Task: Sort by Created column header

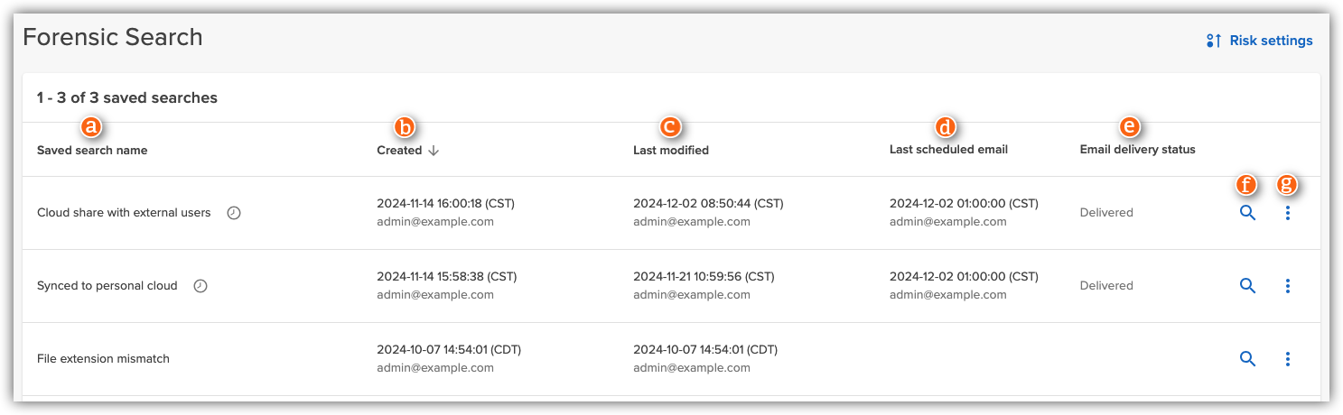Action: [399, 151]
